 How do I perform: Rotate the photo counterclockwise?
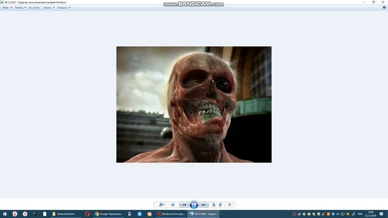point(214,205)
